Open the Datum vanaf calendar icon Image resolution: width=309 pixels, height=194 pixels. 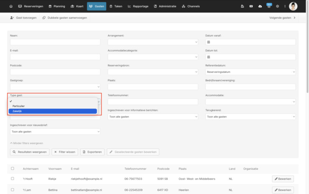point(209,42)
